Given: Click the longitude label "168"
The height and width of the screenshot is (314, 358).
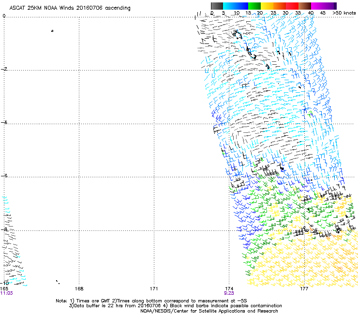Looking at the screenshot, I should [x=79, y=289].
